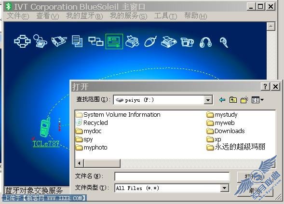Open the All Files type dropdown
The width and height of the screenshot is (284, 204).
224,188
